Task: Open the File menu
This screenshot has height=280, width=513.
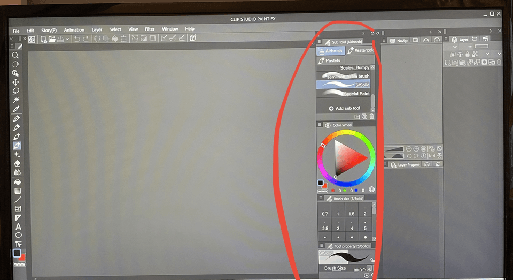Action: coord(16,31)
